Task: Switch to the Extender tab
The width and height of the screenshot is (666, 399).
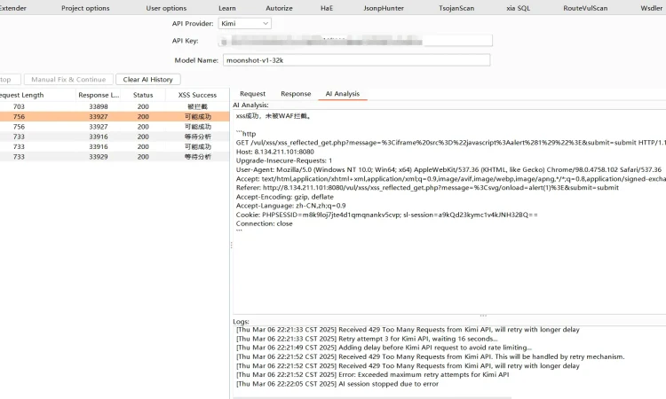Action: pos(12,8)
